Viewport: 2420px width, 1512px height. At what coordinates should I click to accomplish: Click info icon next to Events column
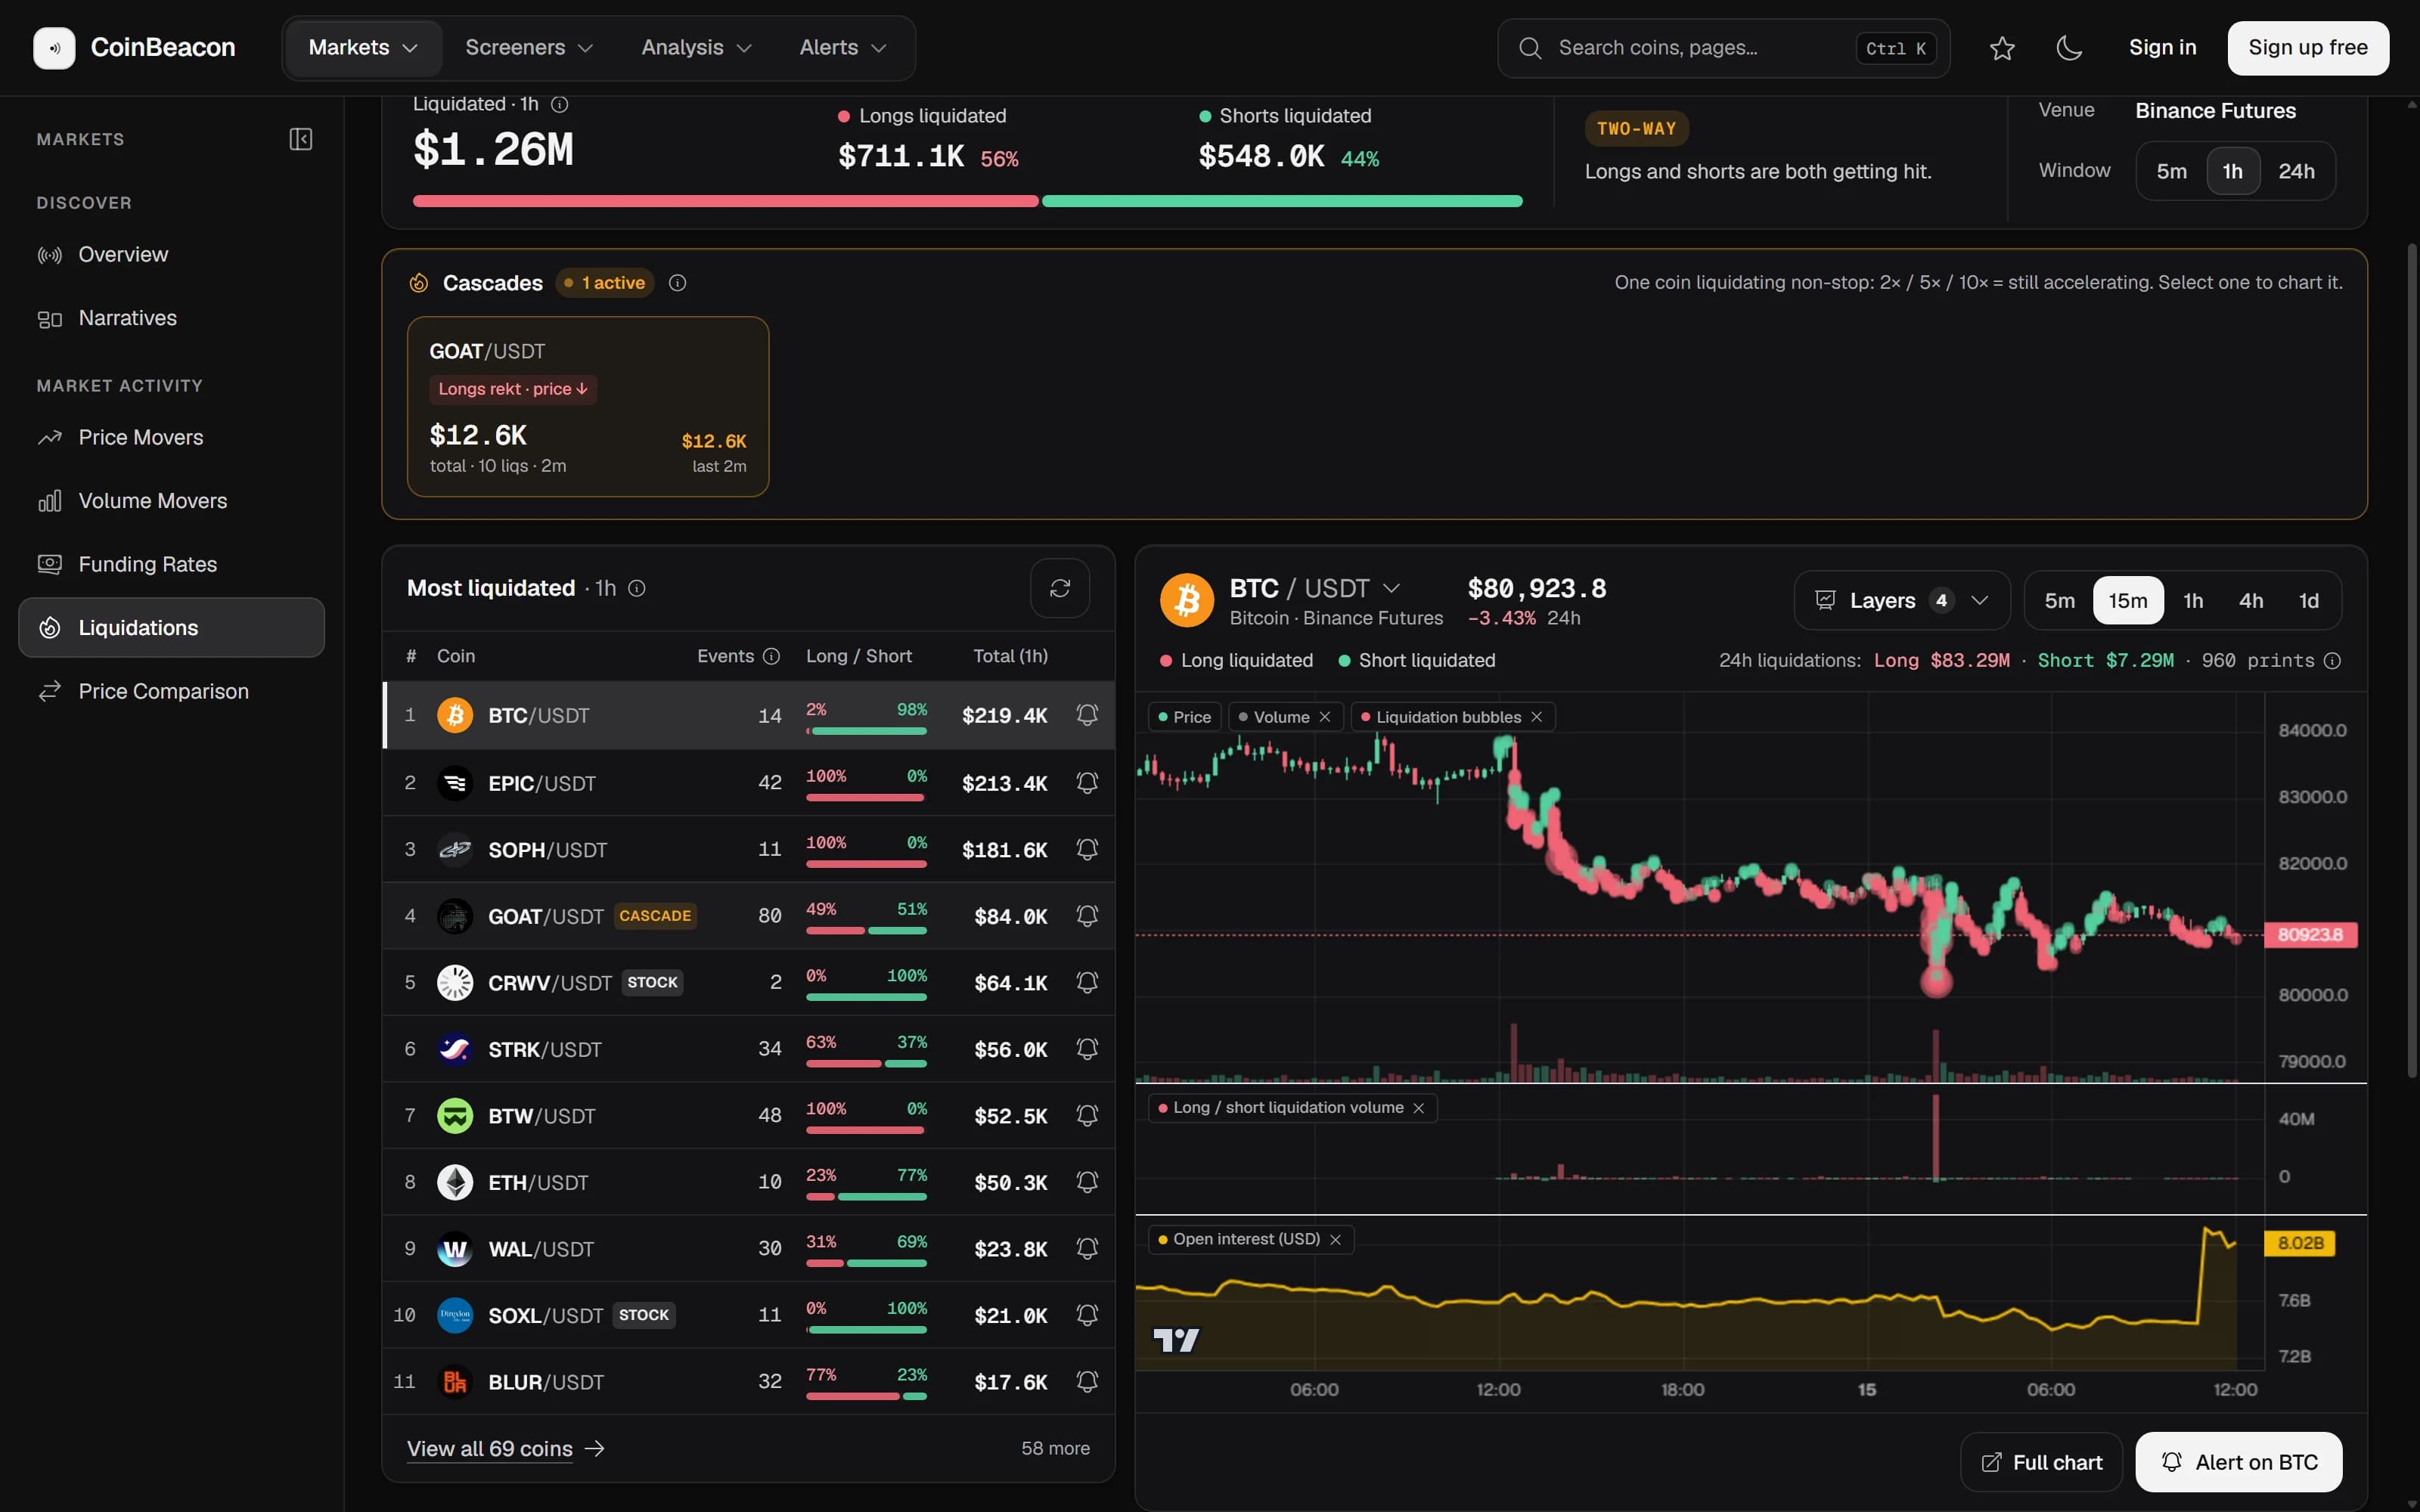tap(771, 656)
